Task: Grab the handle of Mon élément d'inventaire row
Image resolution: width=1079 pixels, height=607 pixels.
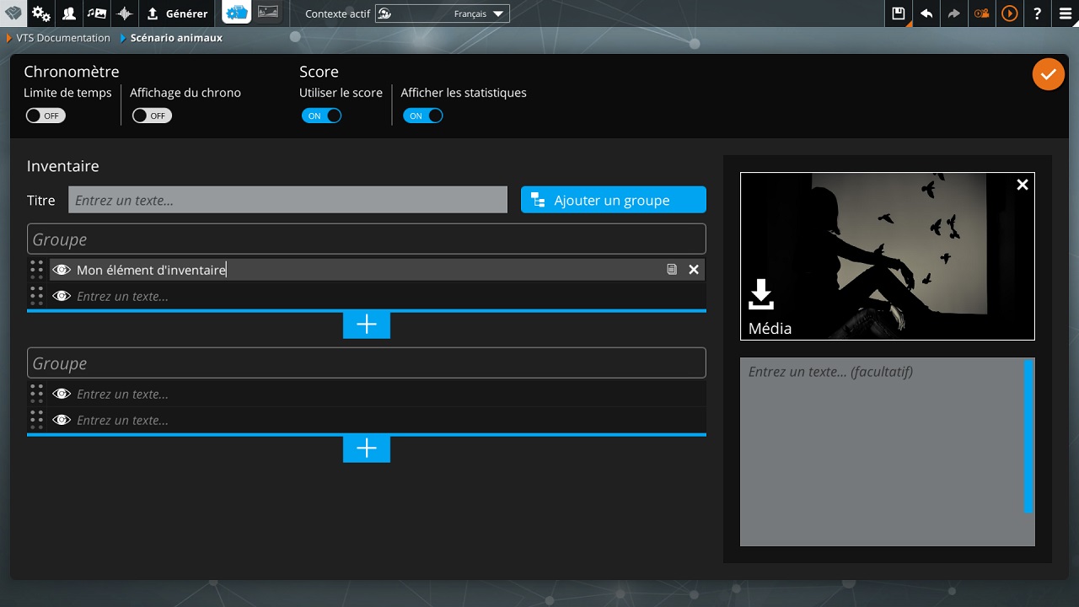Action: coord(36,270)
